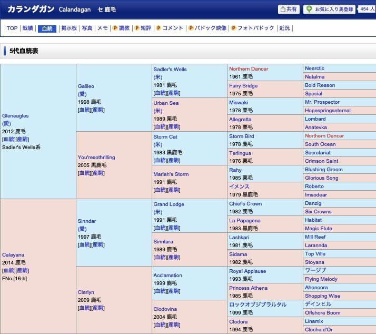Click premium P icon beside コメント
376x334 pixels.
[159, 28]
